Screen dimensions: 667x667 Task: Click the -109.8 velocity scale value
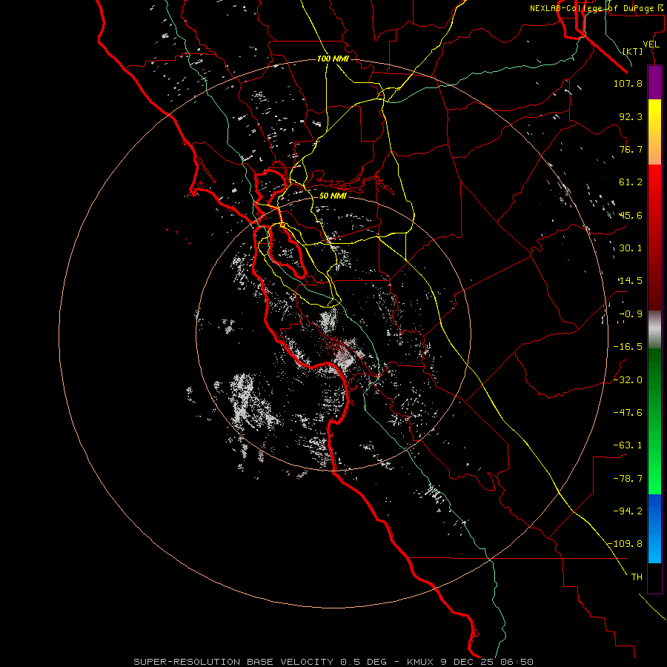(625, 544)
